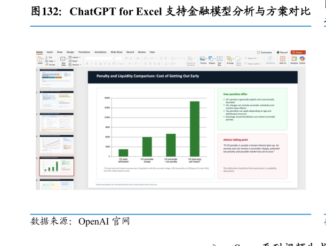Open the Shape Fill dropdown
Screen dimensions: 326x246
point(251,58)
